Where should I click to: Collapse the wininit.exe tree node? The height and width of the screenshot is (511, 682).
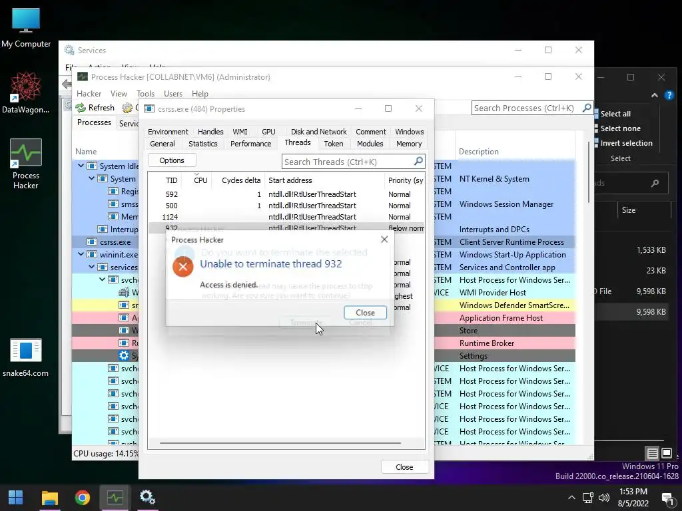[81, 254]
